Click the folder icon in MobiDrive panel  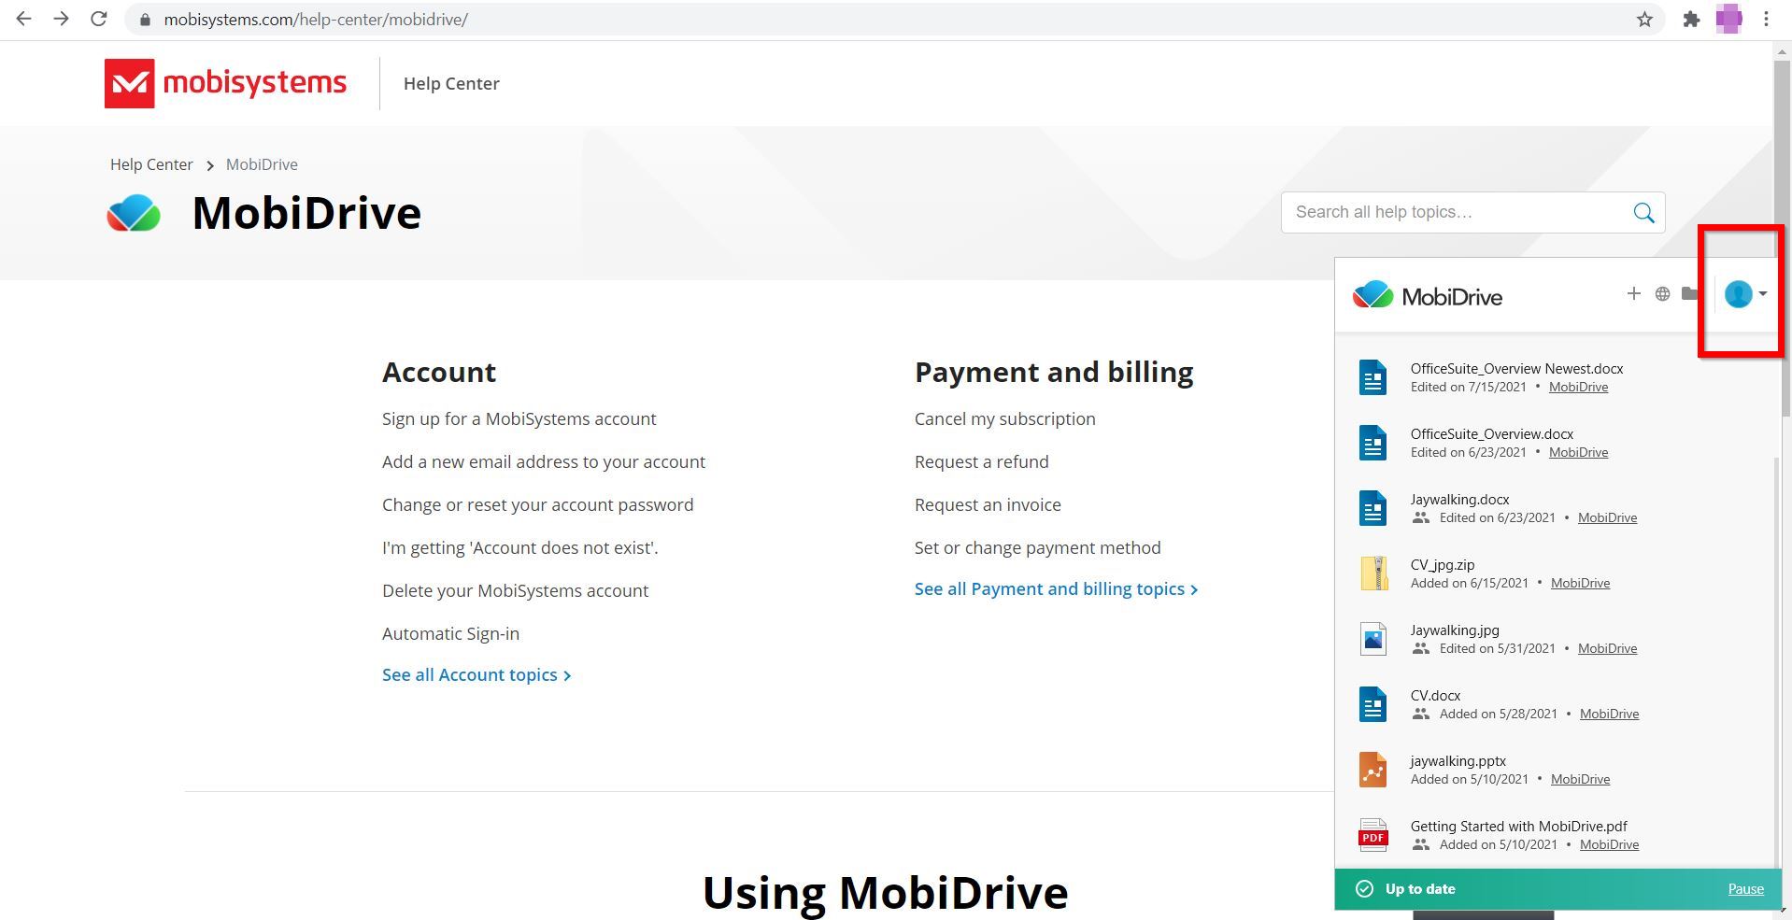click(1689, 293)
